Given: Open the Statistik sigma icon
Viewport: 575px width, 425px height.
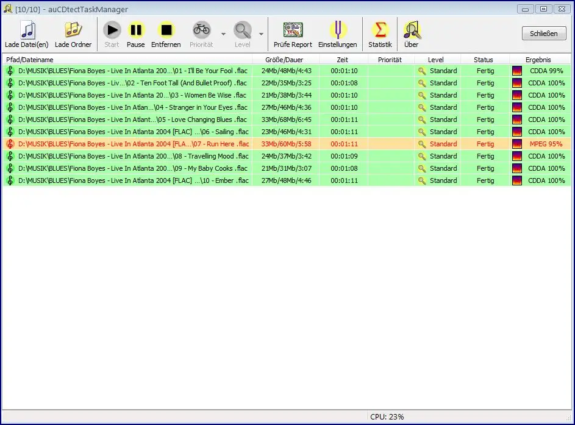Looking at the screenshot, I should pos(380,30).
